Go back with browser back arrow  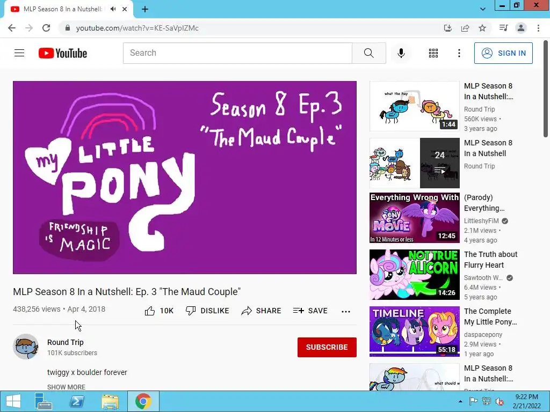[x=12, y=28]
